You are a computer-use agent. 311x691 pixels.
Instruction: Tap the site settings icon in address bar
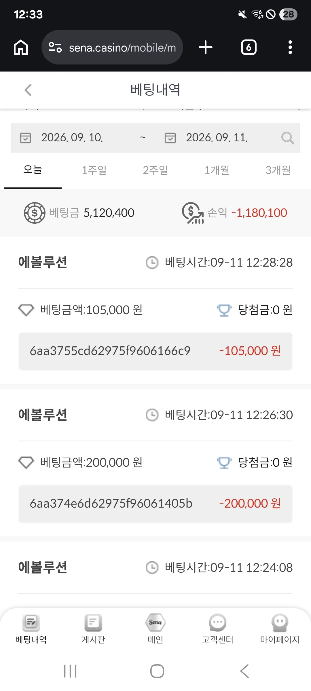[x=55, y=48]
